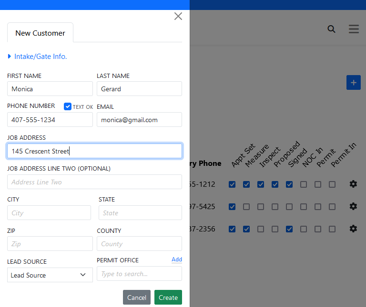Click the blue plus add button
This screenshot has height=307, width=366.
[353, 83]
